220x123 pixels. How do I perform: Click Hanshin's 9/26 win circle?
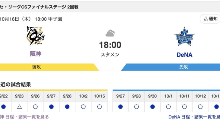point(35,106)
